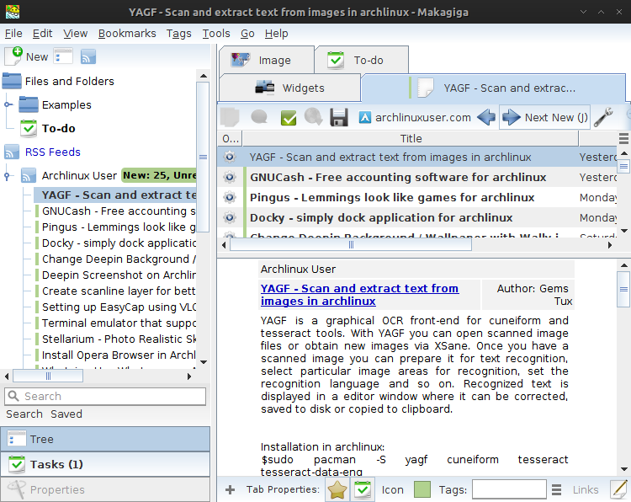Open the Edit menu
Image resolution: width=631 pixels, height=502 pixels.
coord(42,34)
